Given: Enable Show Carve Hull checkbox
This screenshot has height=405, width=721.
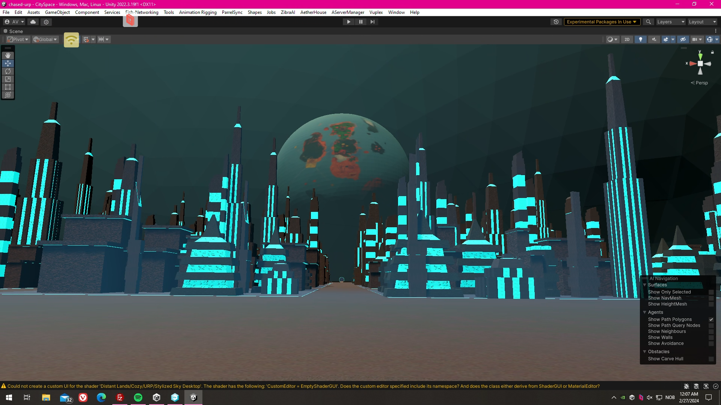Looking at the screenshot, I should click(711, 359).
